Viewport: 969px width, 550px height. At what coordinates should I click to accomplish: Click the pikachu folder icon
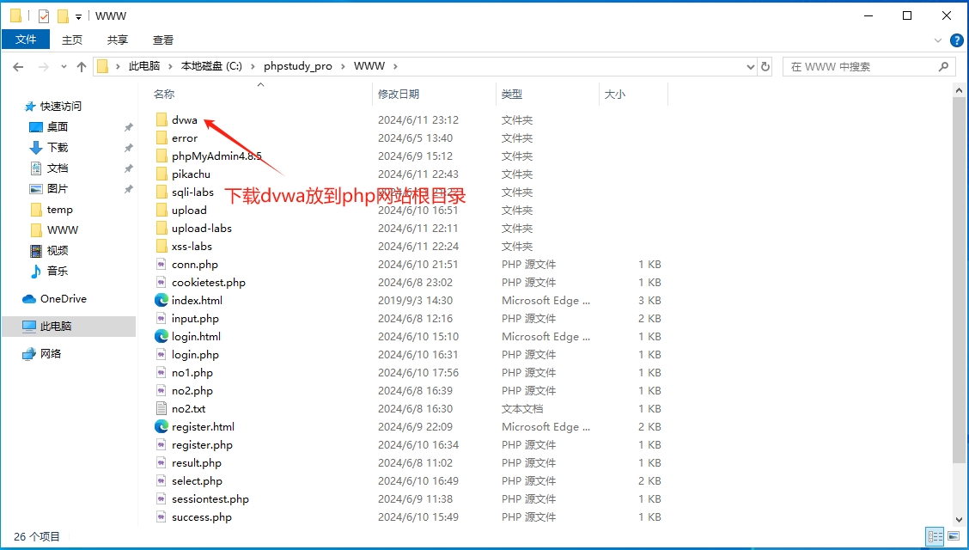pos(161,174)
